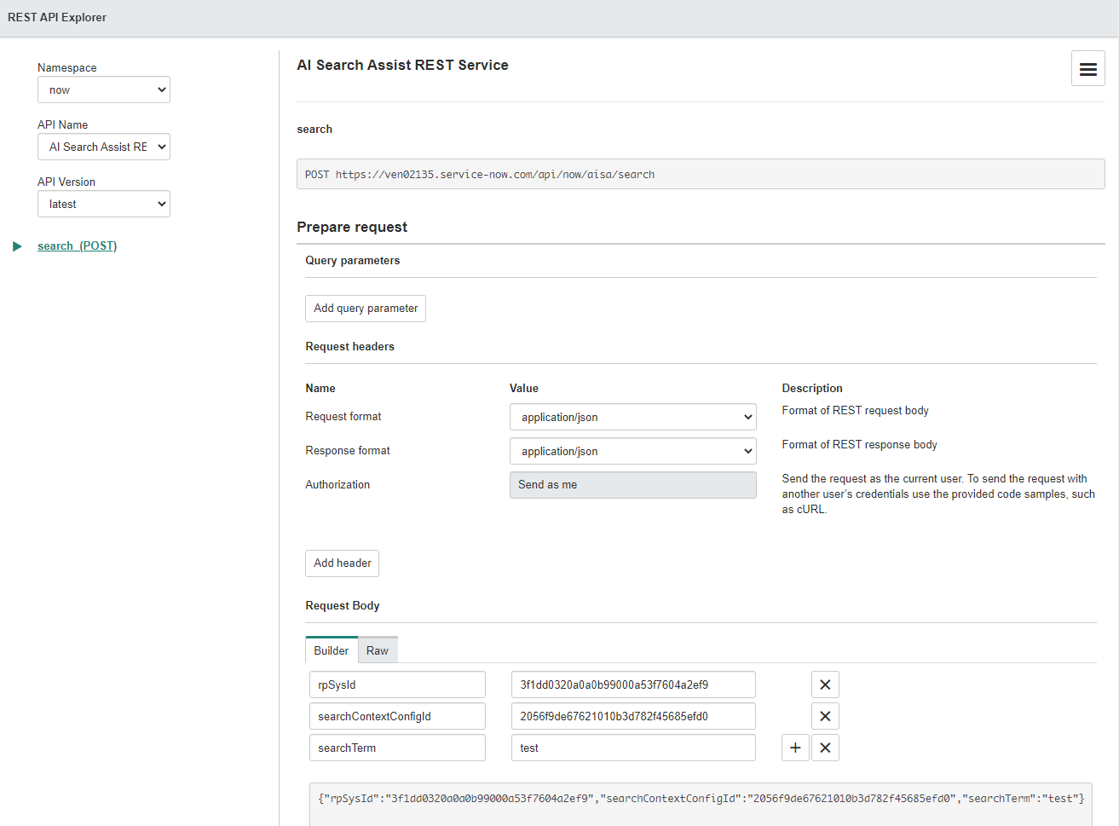1119x826 pixels.
Task: Click the Authorization row label
Action: click(337, 485)
